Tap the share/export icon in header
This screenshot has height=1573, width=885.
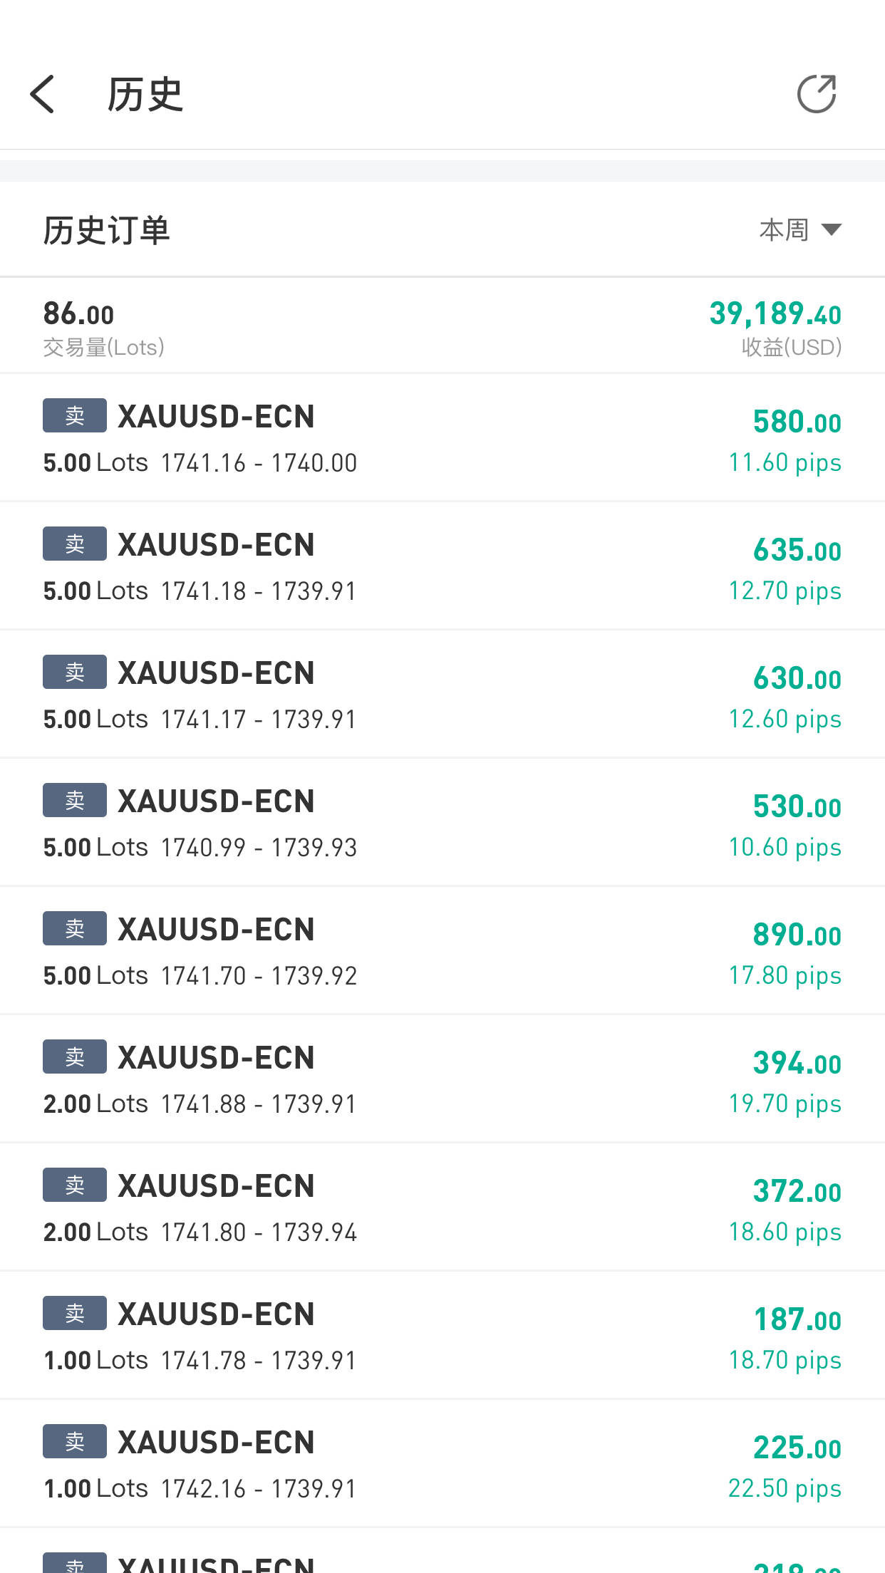click(816, 94)
